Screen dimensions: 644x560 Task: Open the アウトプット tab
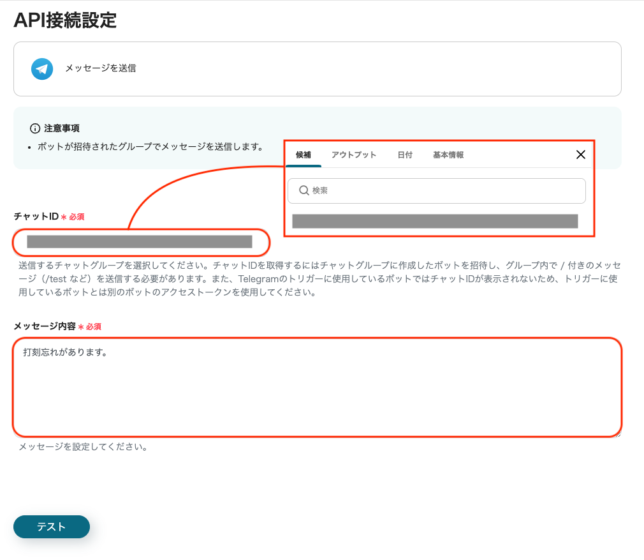click(354, 155)
